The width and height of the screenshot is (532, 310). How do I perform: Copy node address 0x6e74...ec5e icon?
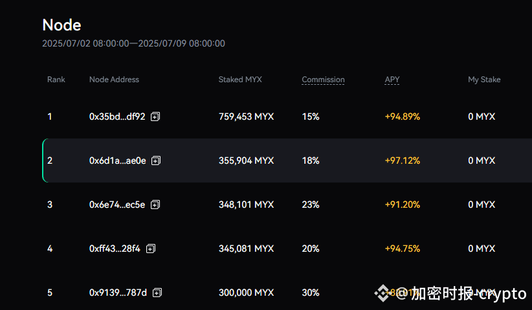[155, 205]
